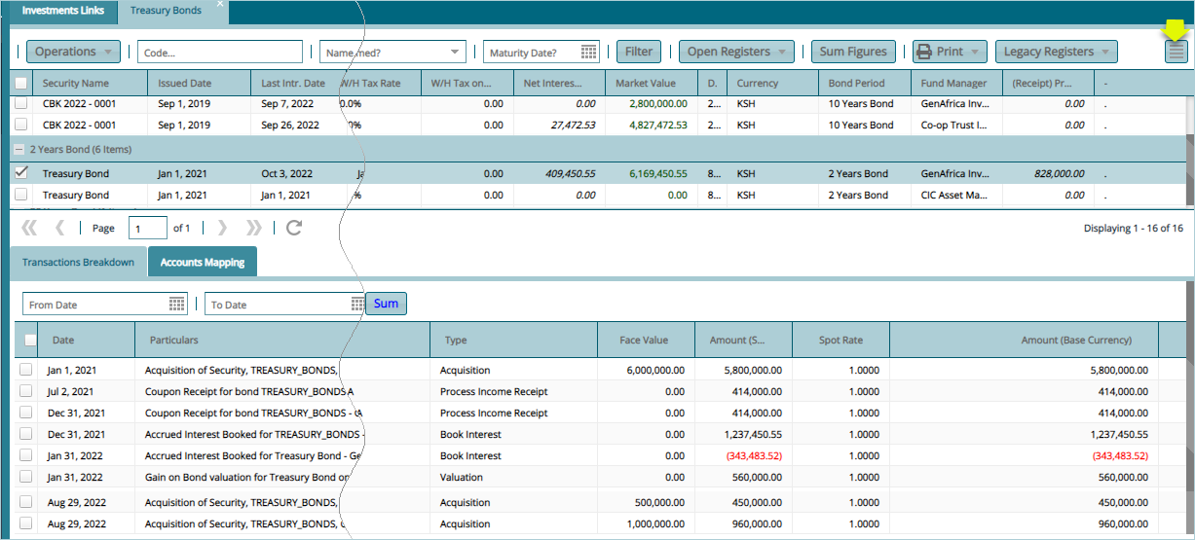Collapse the 2 Years Bond group
The image size is (1195, 540).
19,150
